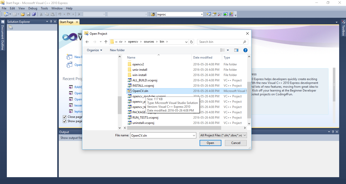Viewport: 346px width, 184px height.
Task: Click the Open button in the dialog
Action: [x=210, y=143]
